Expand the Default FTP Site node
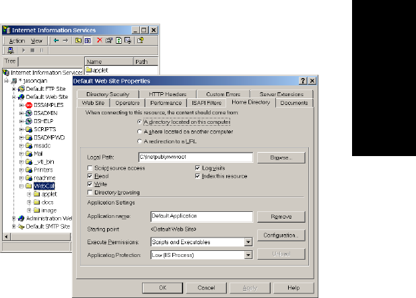416x298 pixels. 13,89
